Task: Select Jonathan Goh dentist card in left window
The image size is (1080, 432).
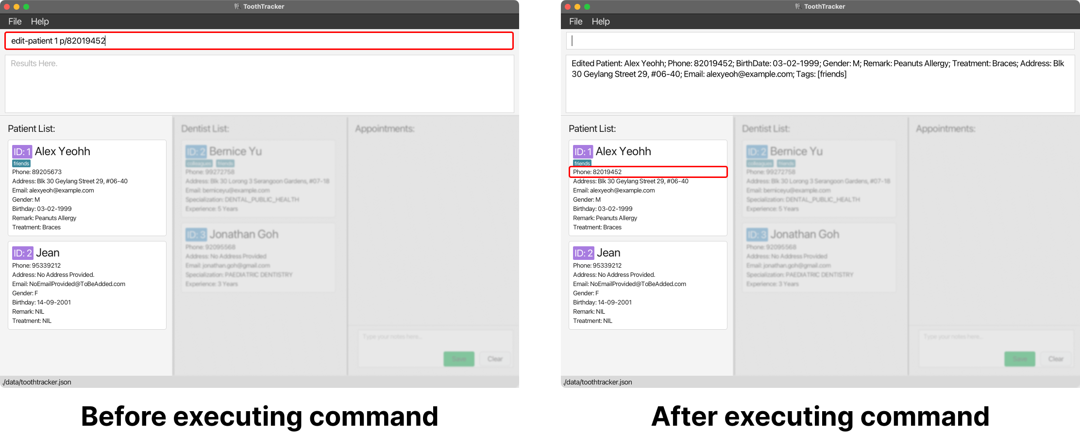Action: click(258, 257)
